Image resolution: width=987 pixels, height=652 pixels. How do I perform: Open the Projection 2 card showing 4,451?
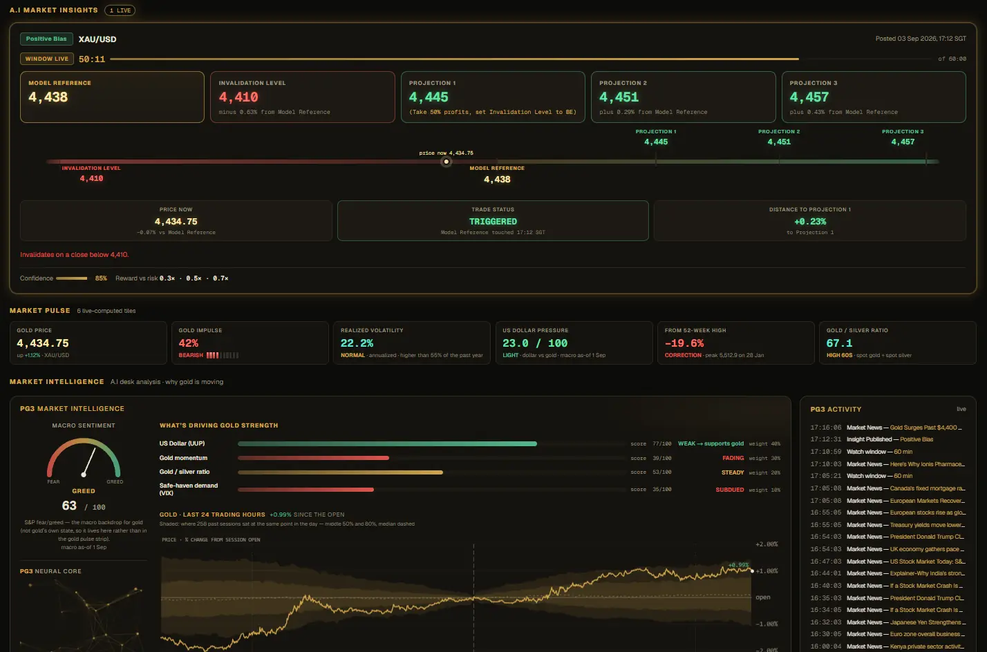(x=684, y=97)
